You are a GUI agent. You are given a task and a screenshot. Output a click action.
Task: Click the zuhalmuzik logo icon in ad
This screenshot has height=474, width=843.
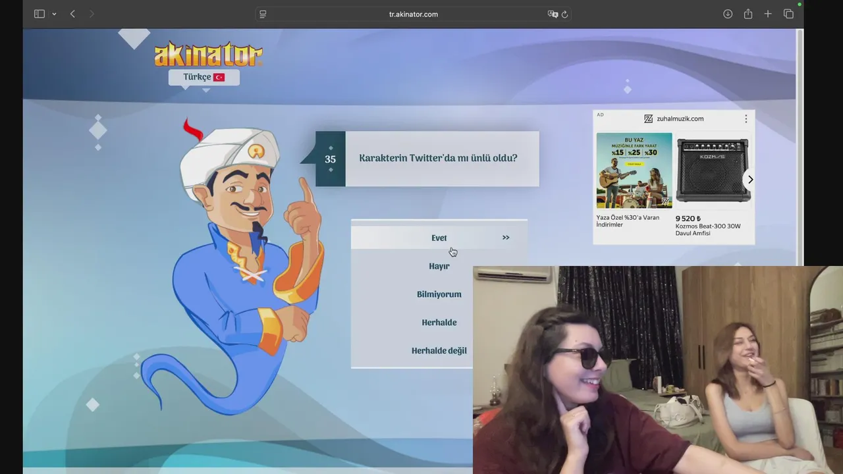(648, 118)
